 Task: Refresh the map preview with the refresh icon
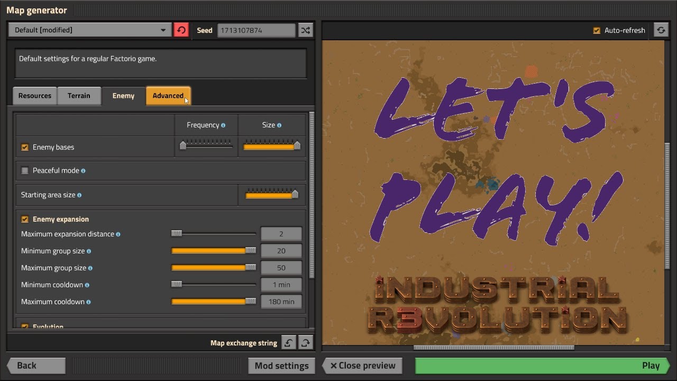click(x=661, y=30)
